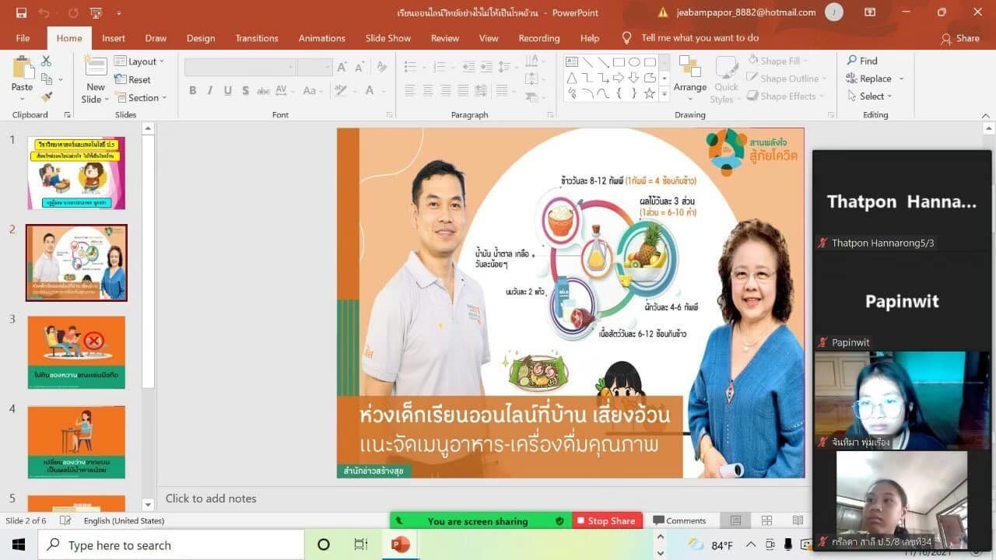Viewport: 996px width, 560px height.
Task: Open the Replace dropdown arrow
Action: coord(901,79)
